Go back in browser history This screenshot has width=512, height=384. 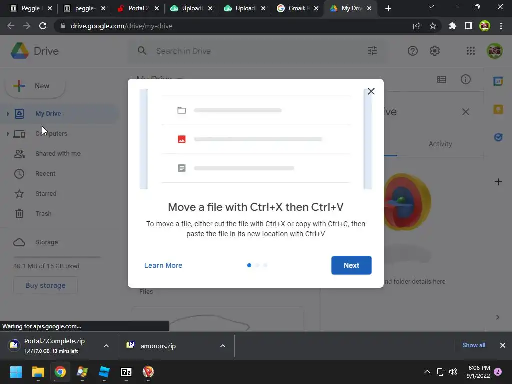click(x=11, y=26)
